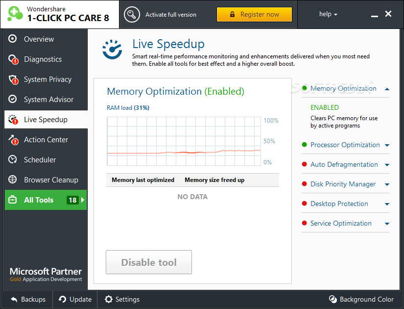Image resolution: width=404 pixels, height=309 pixels.
Task: Click the Browser Cleanup globe icon
Action: tap(12, 180)
